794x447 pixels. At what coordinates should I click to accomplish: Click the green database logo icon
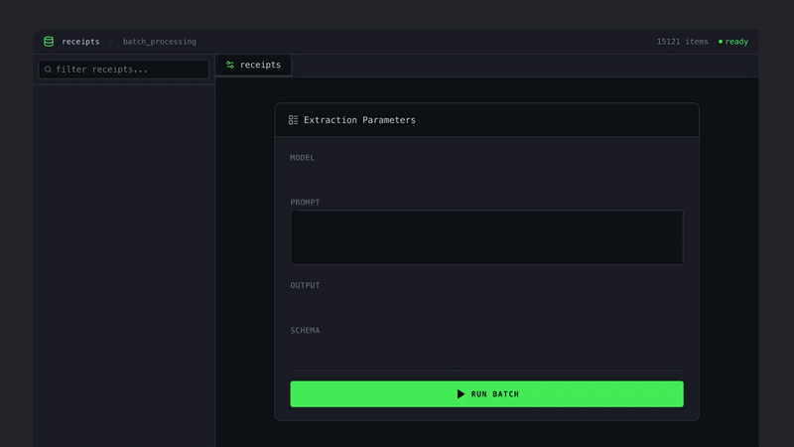pos(49,42)
